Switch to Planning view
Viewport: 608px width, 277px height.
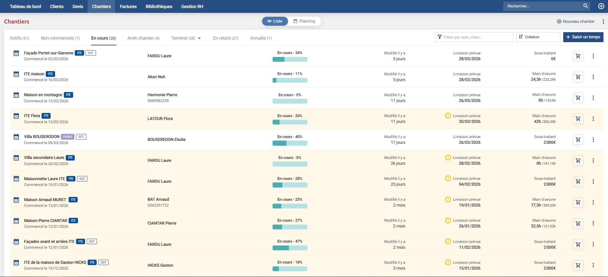304,21
